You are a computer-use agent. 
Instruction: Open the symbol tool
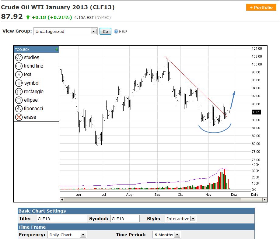(x=27, y=83)
